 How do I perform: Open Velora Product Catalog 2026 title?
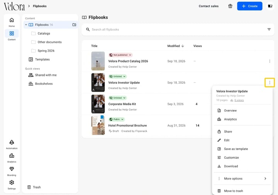coord(128,61)
